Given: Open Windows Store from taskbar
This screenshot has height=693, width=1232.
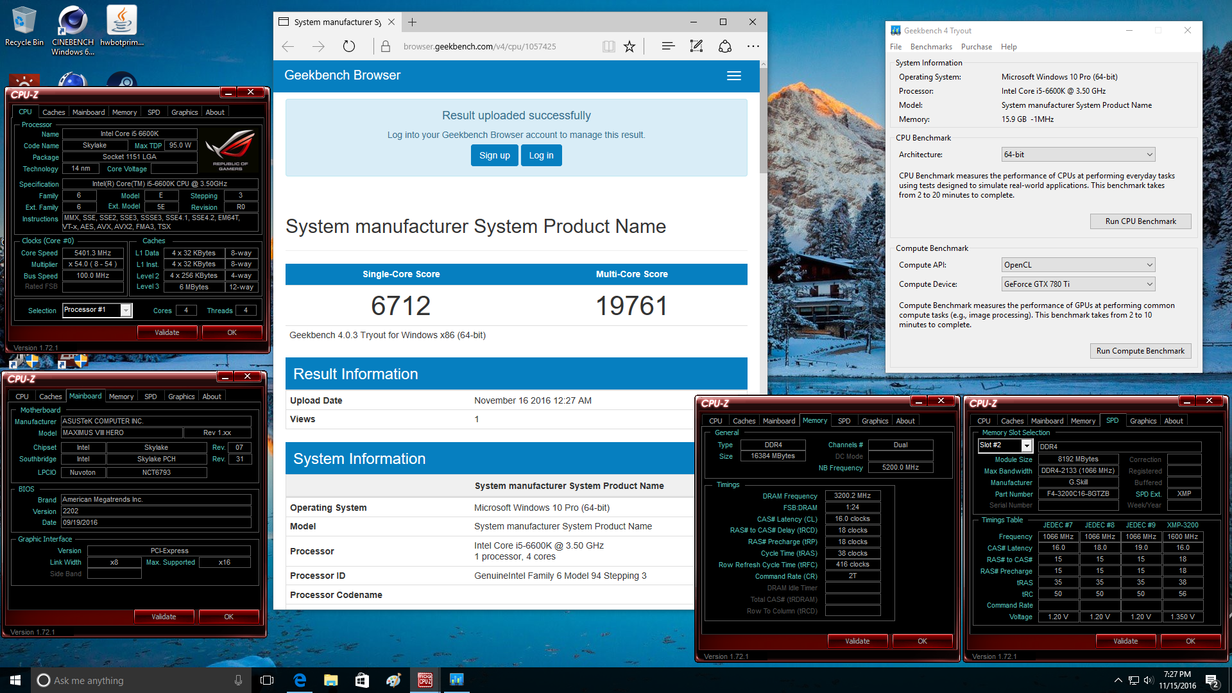Looking at the screenshot, I should (x=362, y=680).
